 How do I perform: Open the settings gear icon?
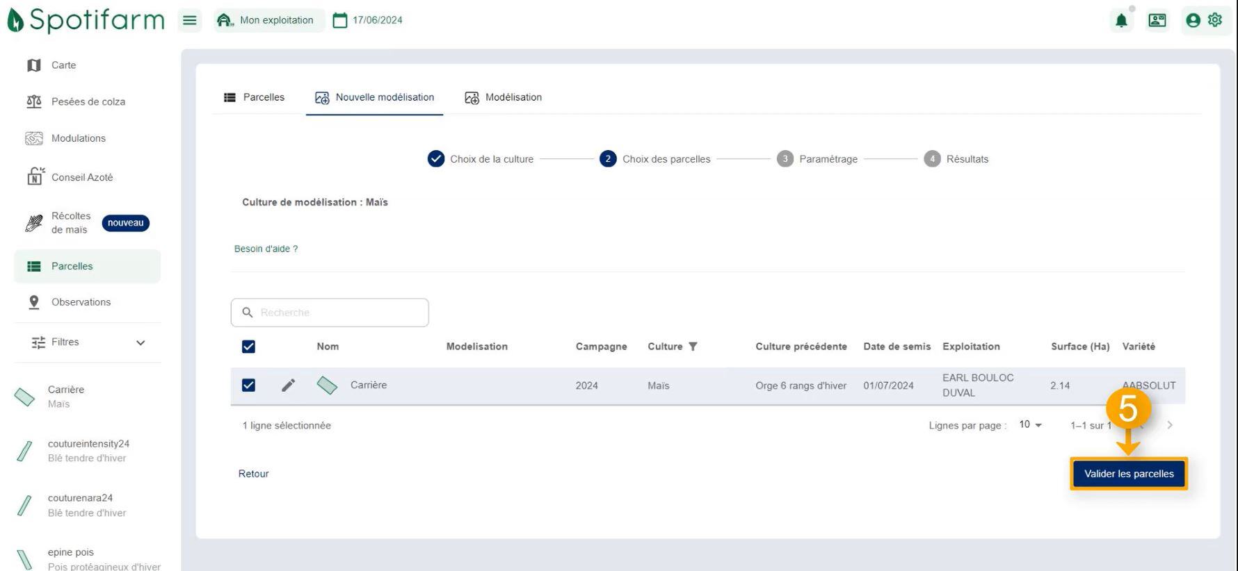tap(1215, 20)
